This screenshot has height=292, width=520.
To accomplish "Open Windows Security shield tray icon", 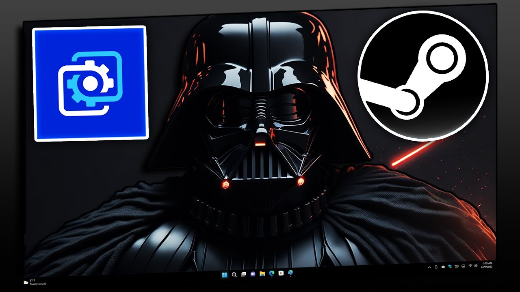I will (x=450, y=266).
